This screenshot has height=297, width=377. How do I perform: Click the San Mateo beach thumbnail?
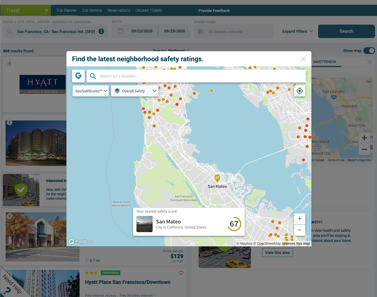(145, 224)
